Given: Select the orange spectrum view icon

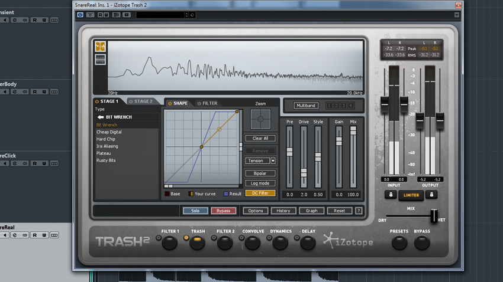Looking at the screenshot, I should click(x=100, y=47).
